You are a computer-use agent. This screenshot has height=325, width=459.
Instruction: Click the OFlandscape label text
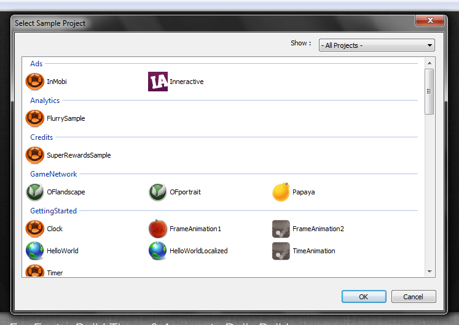(x=66, y=192)
